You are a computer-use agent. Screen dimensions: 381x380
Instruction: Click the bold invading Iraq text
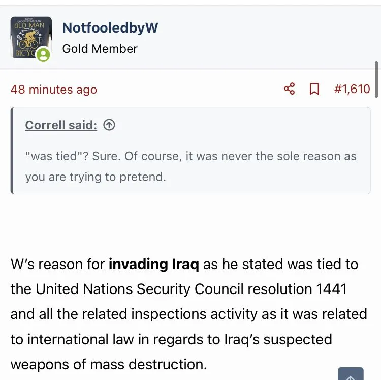[154, 265]
